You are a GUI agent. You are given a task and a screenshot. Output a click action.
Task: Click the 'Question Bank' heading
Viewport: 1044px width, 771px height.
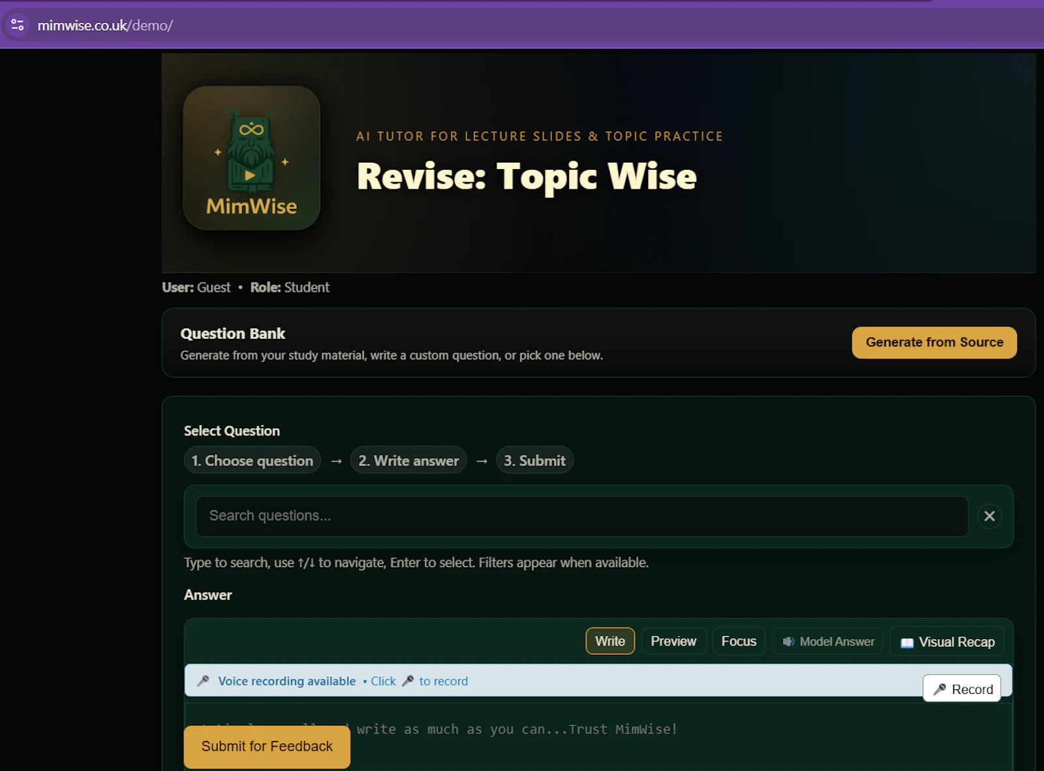tap(233, 334)
